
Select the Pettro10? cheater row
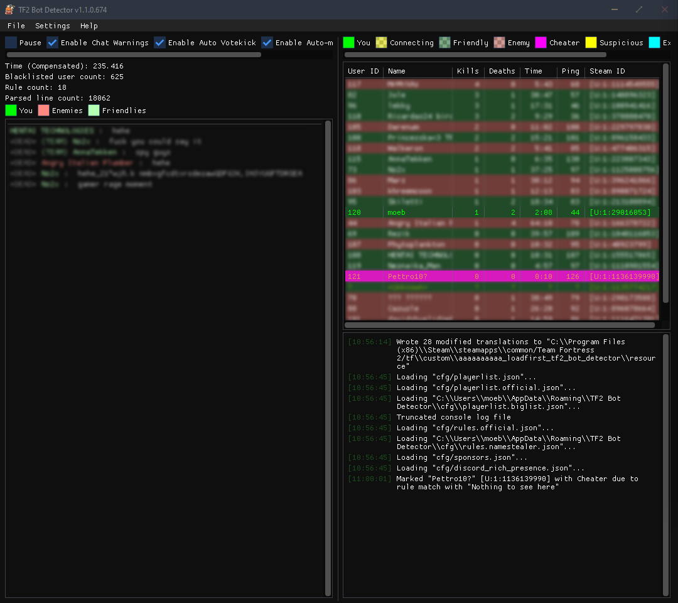pyautogui.click(x=502, y=276)
